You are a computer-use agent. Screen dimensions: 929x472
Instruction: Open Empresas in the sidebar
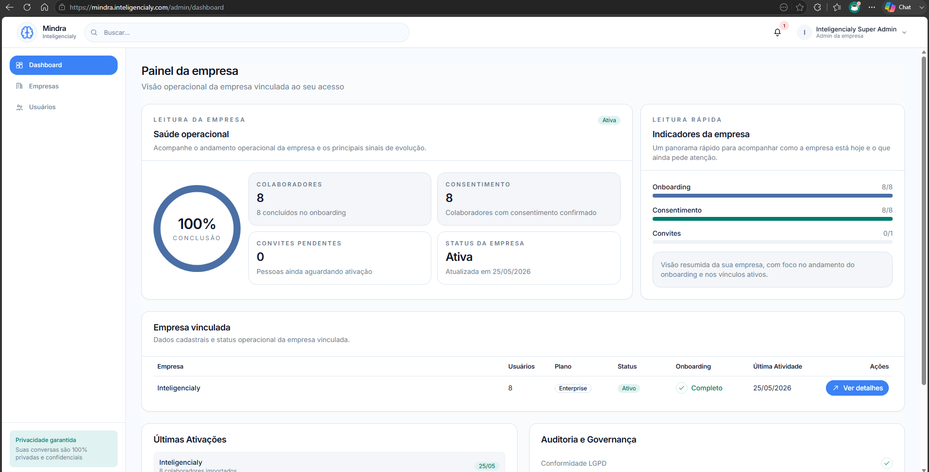tap(63, 86)
